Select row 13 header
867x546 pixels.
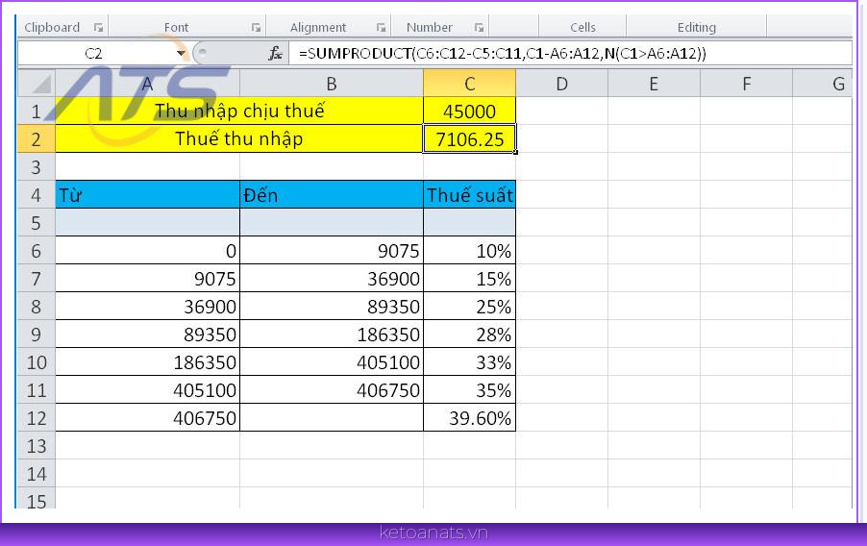coord(37,445)
